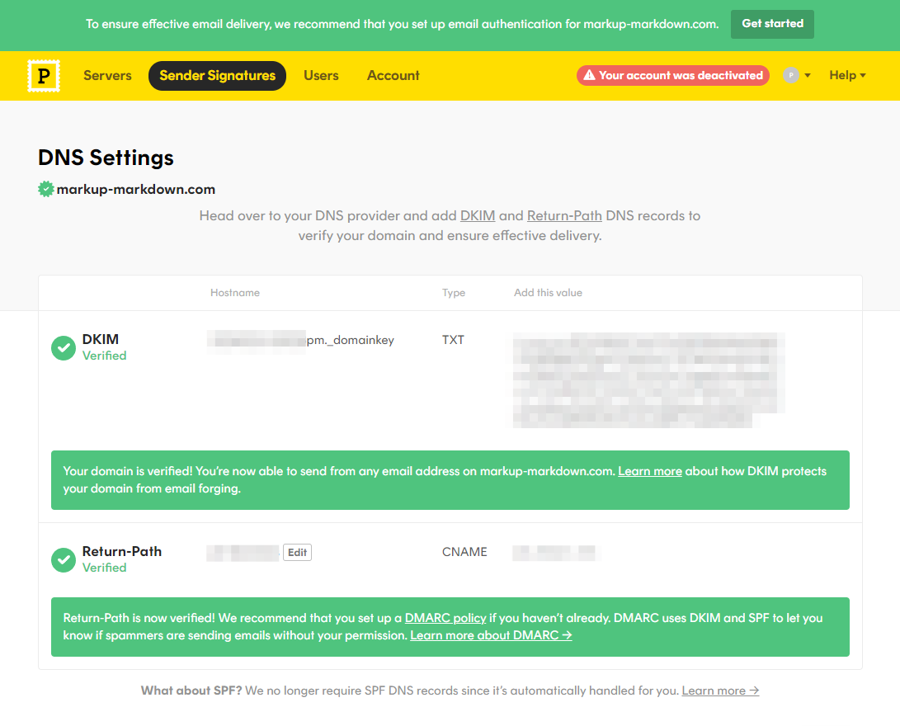
Task: Select the Sender Signatures tab
Action: pos(217,75)
